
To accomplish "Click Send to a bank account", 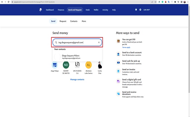I will pyautogui.click(x=132, y=53).
